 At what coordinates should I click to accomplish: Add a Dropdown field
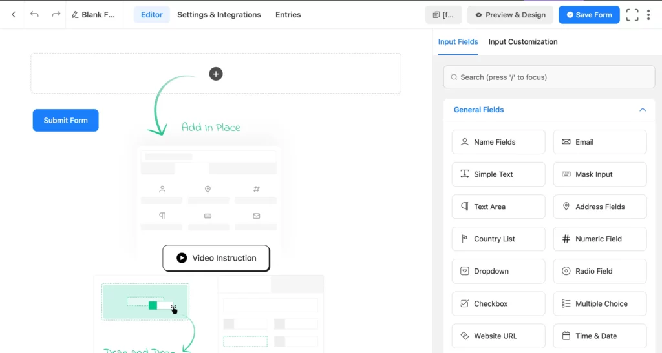498,271
